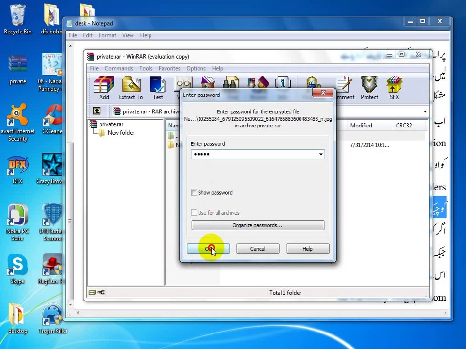
Task: Select the private RAR archive desktop icon
Action: 17,70
